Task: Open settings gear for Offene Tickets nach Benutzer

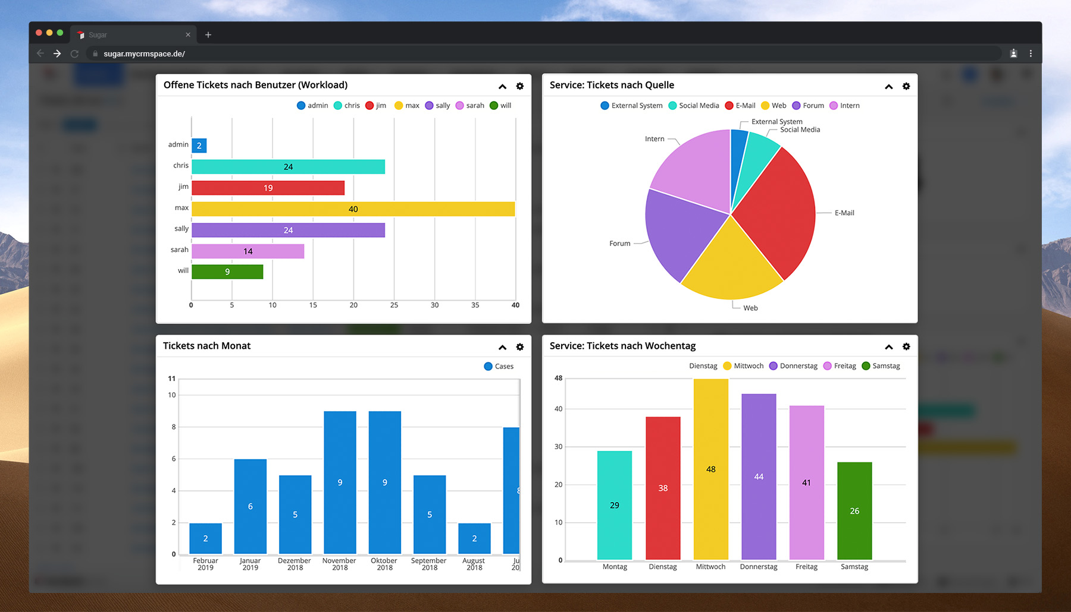Action: tap(519, 86)
